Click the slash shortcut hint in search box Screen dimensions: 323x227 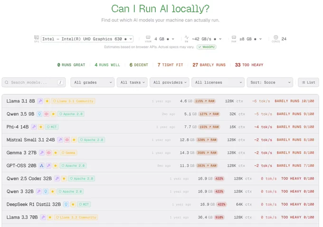coord(60,82)
